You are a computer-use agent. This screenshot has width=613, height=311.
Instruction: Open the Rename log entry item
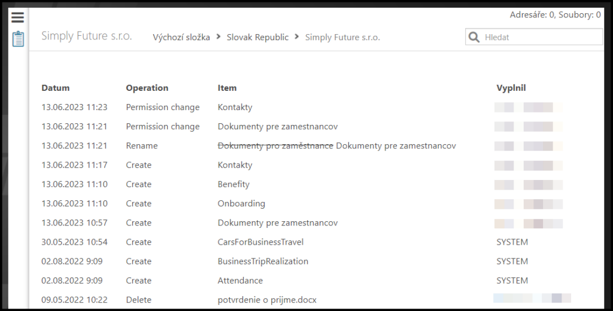[336, 146]
